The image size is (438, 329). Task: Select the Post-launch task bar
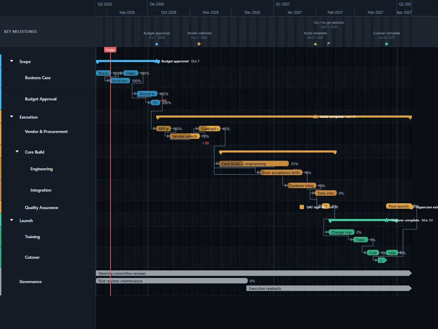(399, 206)
